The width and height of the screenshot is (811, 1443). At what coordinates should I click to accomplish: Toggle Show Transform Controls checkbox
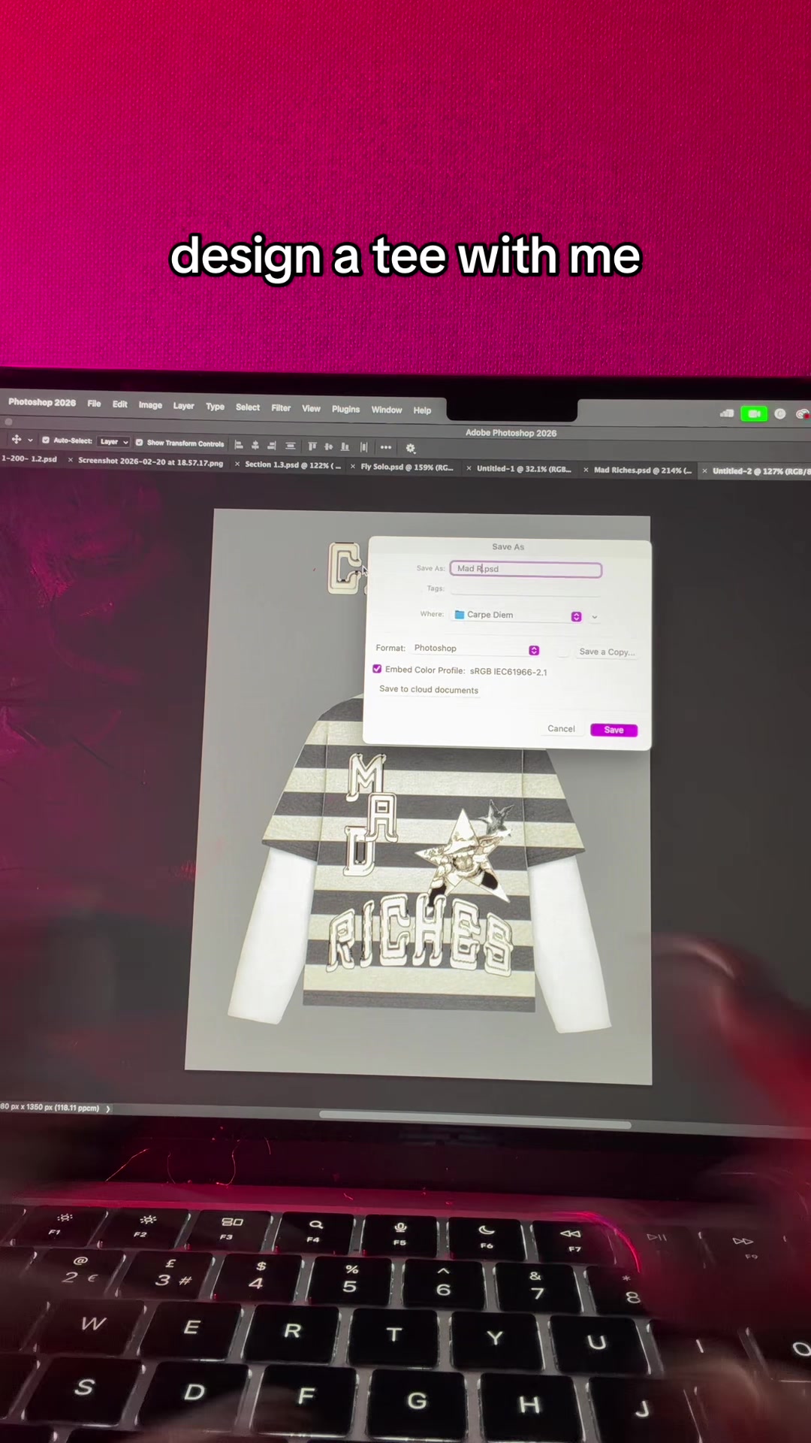139,443
